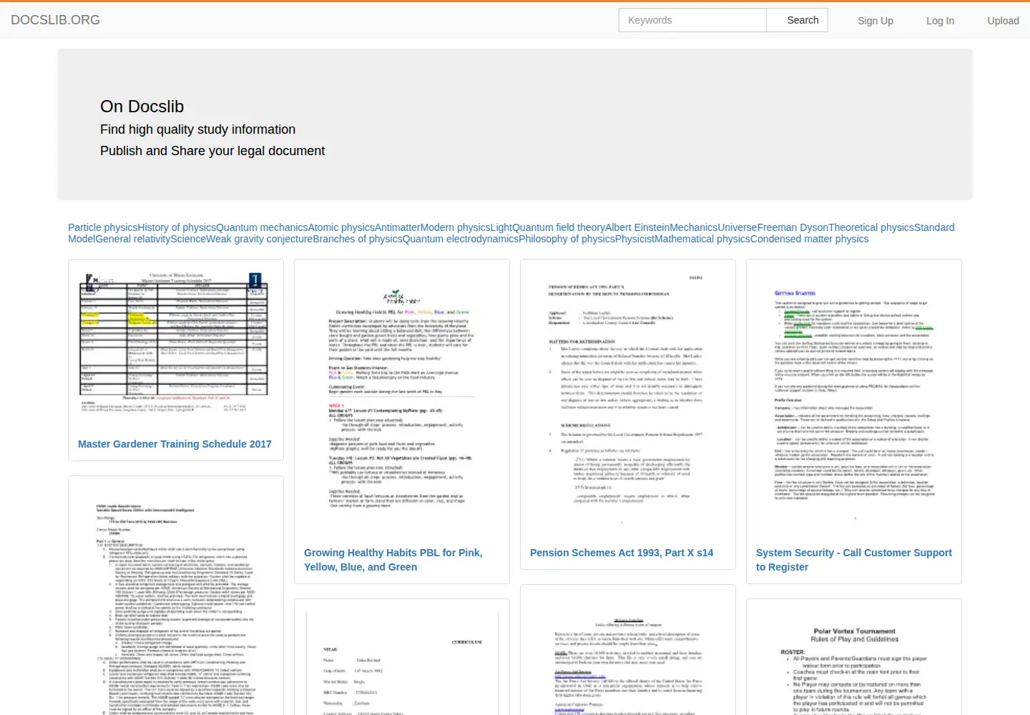The width and height of the screenshot is (1030, 715).
Task: Open the Branches of physics topic
Action: [x=358, y=239]
